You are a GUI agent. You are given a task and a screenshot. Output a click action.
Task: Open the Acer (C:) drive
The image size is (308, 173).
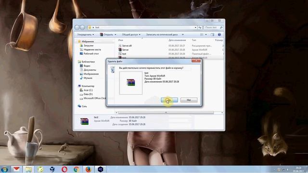click(x=88, y=90)
